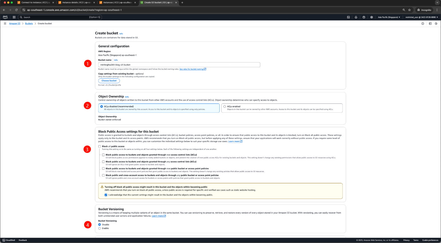Screen dimensions: 441x243
Task: Switch to Instances EC2 tab
Action: 117,3
